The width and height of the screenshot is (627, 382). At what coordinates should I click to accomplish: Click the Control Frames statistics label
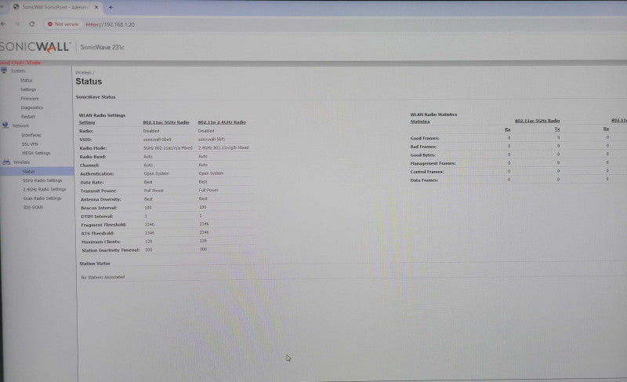(x=426, y=172)
